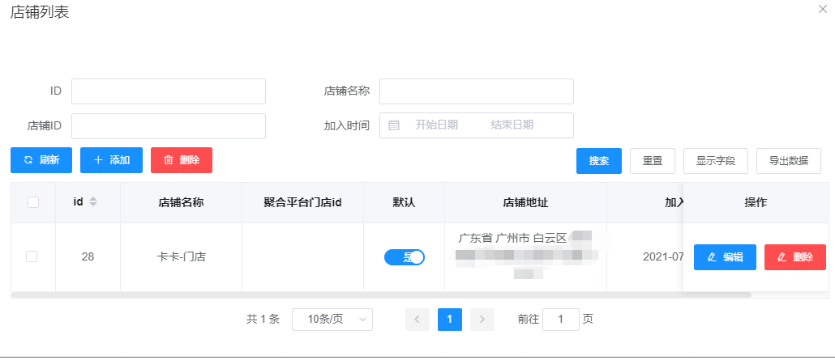The height and width of the screenshot is (360, 835).
Task: Click the plus icon on 添加 button
Action: (98, 160)
